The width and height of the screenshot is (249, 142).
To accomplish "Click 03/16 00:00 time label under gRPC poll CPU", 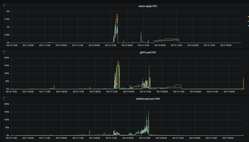I will coord(196,91).
